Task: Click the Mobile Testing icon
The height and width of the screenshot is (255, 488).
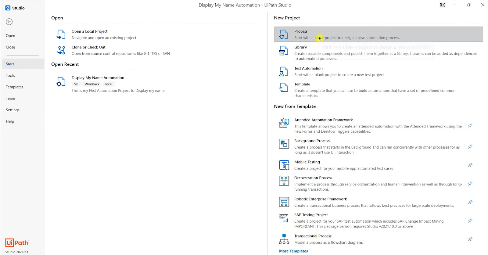Action: click(x=284, y=165)
